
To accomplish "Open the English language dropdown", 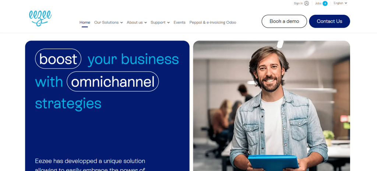I will click(x=340, y=3).
